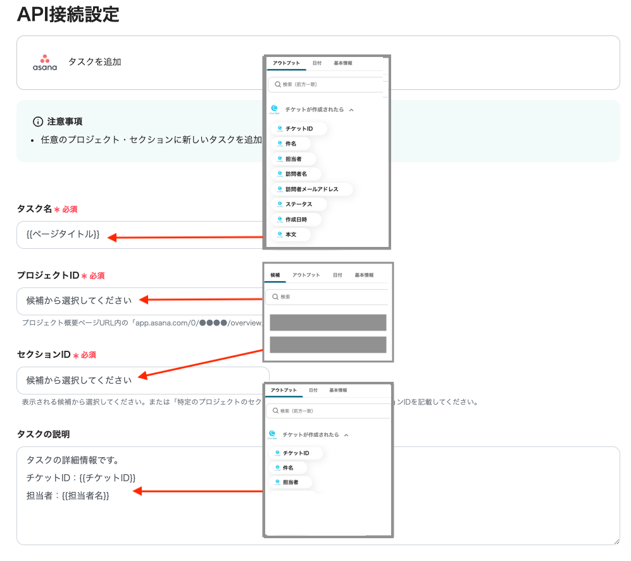Open 基本情報 tab in top popup
Screen dimensions: 631x561
click(343, 63)
